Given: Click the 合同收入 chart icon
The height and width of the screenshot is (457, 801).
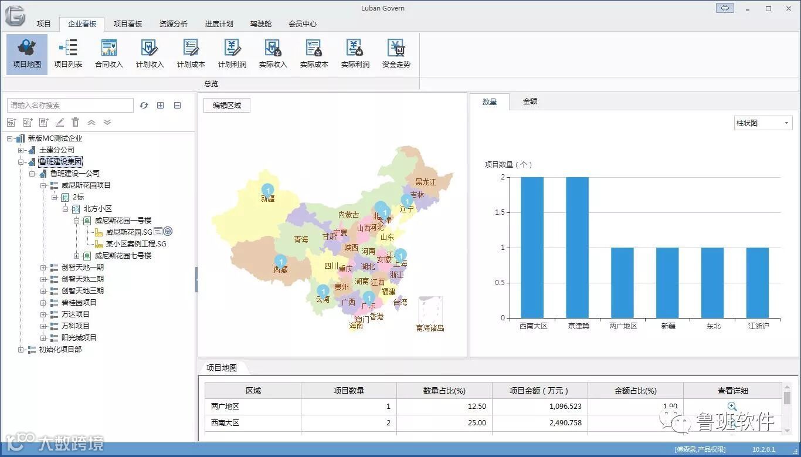Looking at the screenshot, I should pos(109,54).
